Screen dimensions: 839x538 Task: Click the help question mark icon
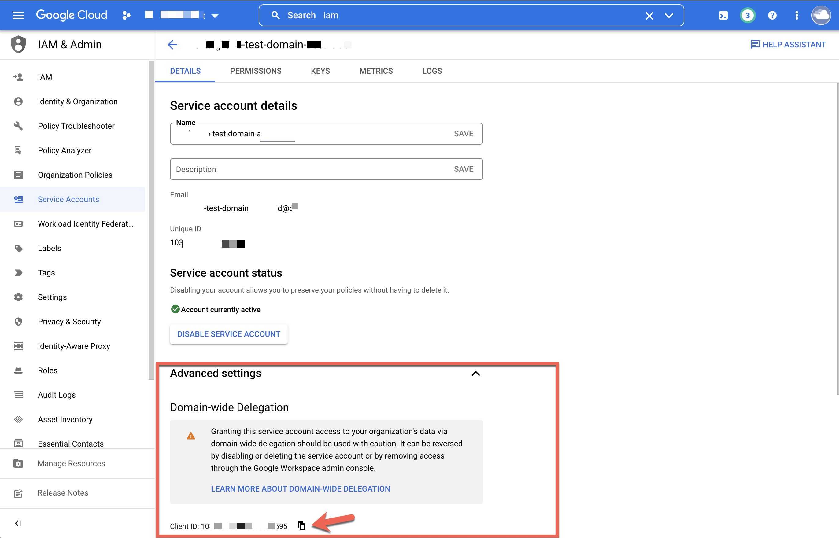(772, 15)
